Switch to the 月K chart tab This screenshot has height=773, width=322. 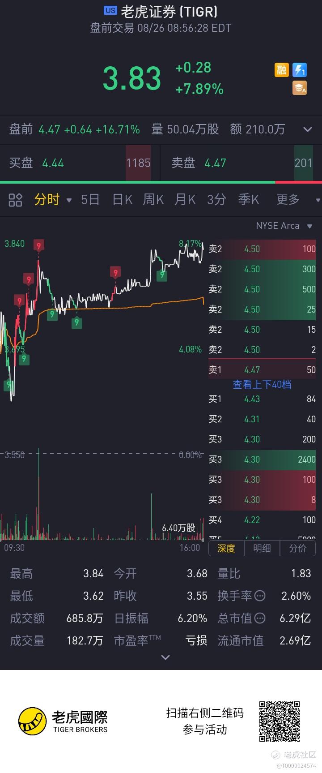pyautogui.click(x=185, y=199)
